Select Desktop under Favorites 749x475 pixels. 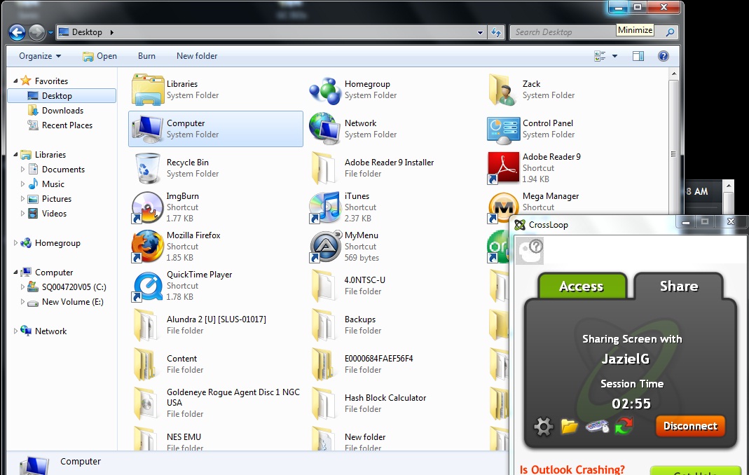point(62,95)
